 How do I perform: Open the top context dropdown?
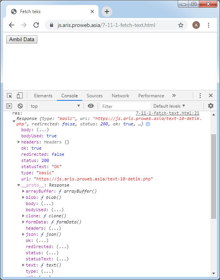[x=55, y=106]
